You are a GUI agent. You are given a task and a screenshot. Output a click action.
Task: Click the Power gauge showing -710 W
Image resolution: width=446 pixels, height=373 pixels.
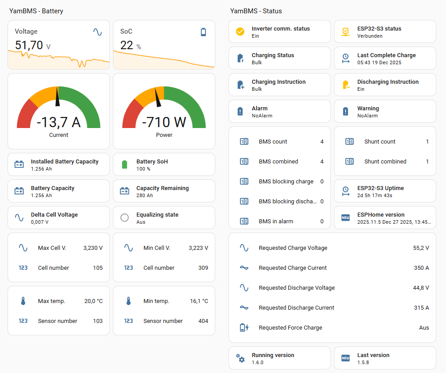tap(164, 112)
